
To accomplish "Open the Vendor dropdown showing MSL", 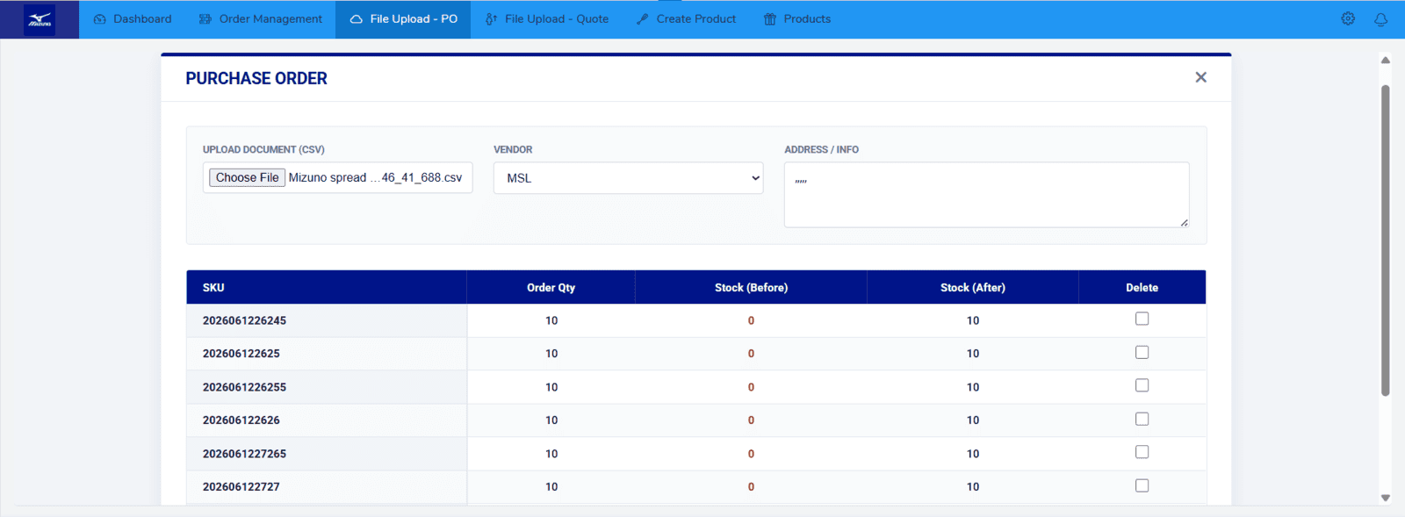I will [628, 178].
